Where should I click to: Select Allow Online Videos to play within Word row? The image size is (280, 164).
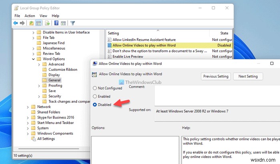pyautogui.click(x=169, y=45)
